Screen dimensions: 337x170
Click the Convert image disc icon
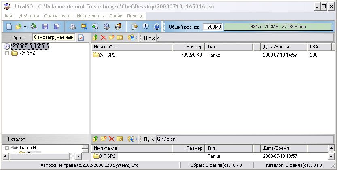click(95, 27)
